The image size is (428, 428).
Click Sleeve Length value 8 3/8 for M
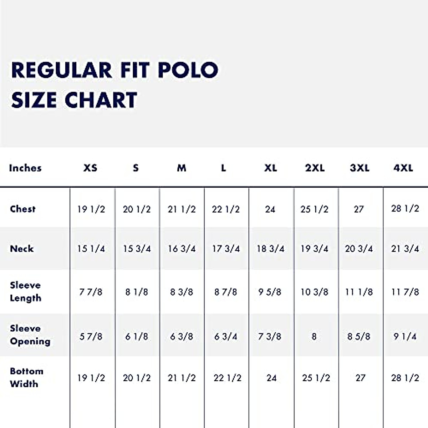pos(182,292)
